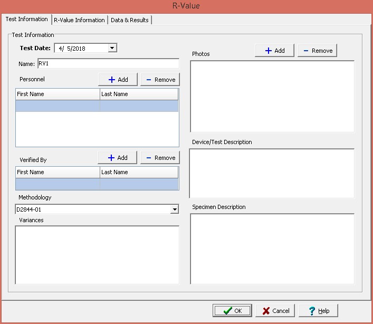Expand the Methodology D2844-01 dropdown
Image resolution: width=373 pixels, height=324 pixels.
pyautogui.click(x=175, y=209)
